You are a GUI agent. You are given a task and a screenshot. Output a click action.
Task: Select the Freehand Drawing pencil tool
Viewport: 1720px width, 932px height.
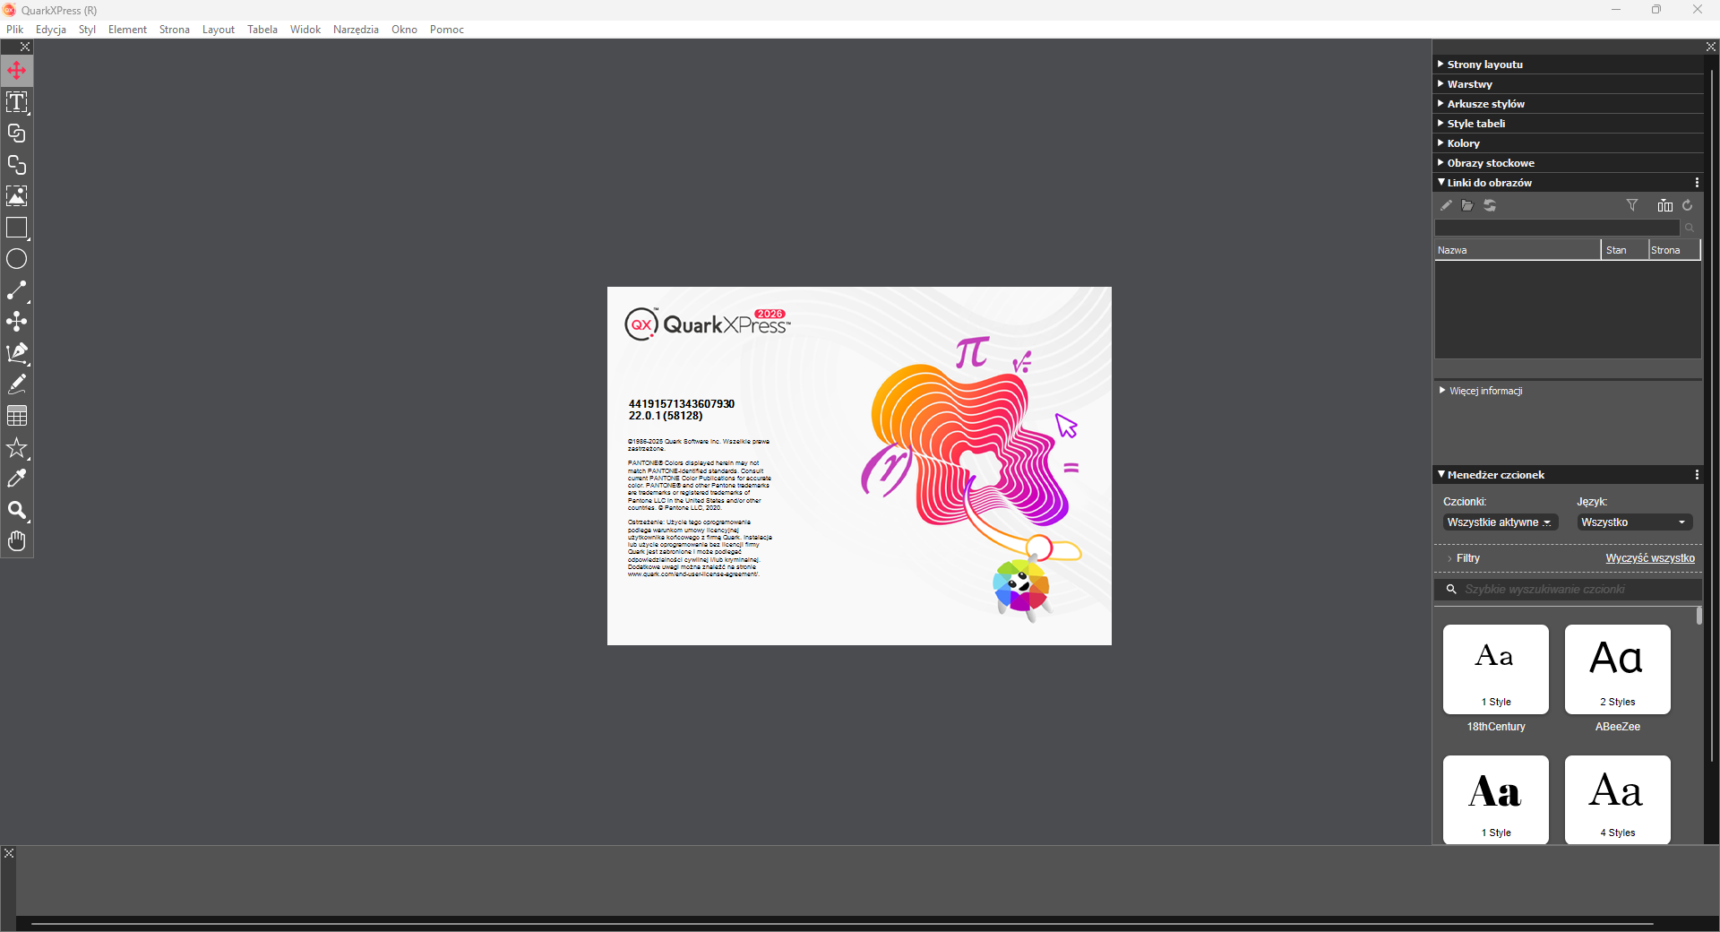tap(17, 384)
